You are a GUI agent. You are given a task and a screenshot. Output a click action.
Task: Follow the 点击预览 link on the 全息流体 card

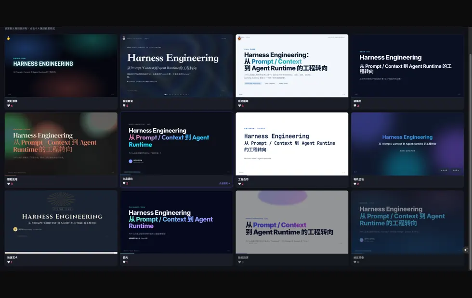(224, 183)
